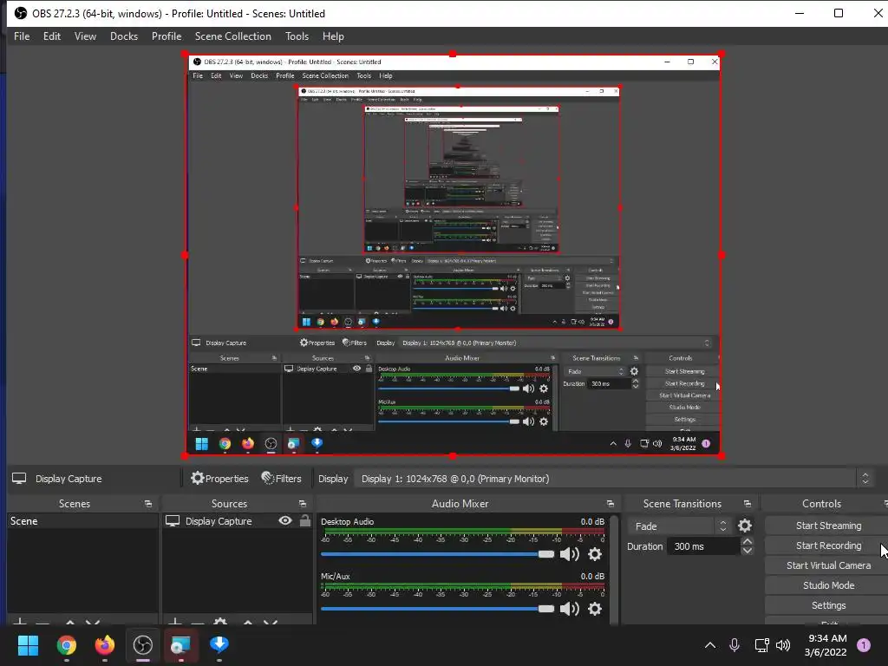Open Google Chrome from the taskbar
The width and height of the screenshot is (888, 666).
coord(66,645)
